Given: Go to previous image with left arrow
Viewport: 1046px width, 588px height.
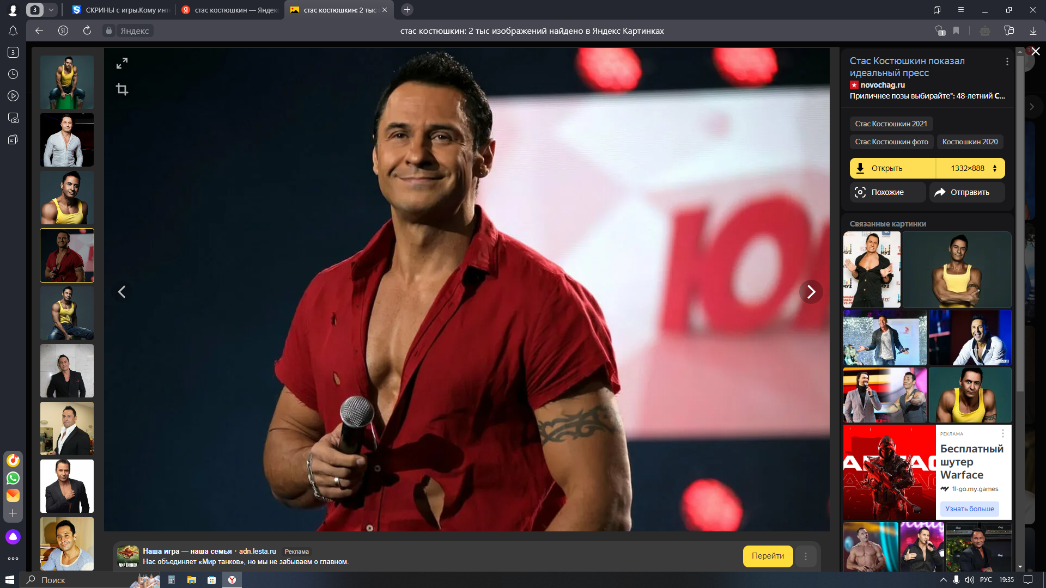Looking at the screenshot, I should [x=122, y=292].
